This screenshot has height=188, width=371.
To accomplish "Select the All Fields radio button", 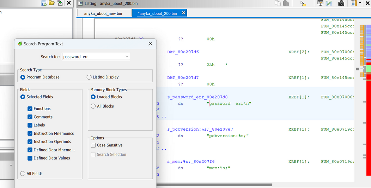I will (23, 174).
